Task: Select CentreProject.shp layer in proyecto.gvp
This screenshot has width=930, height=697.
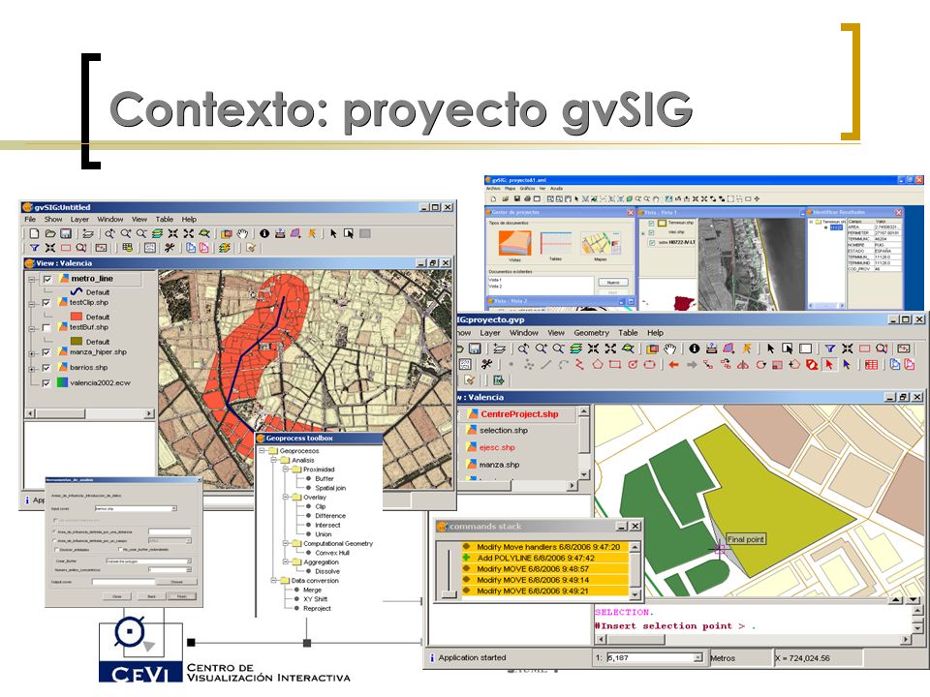Action: tap(519, 414)
